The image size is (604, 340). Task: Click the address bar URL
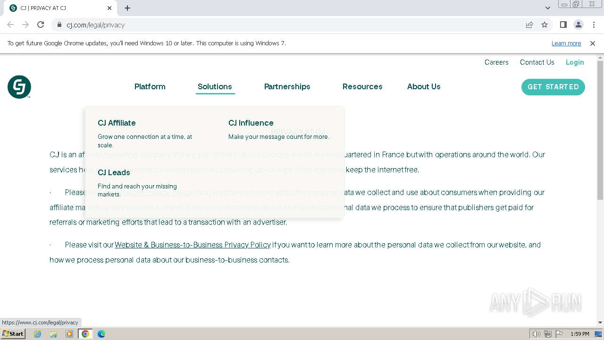95,25
